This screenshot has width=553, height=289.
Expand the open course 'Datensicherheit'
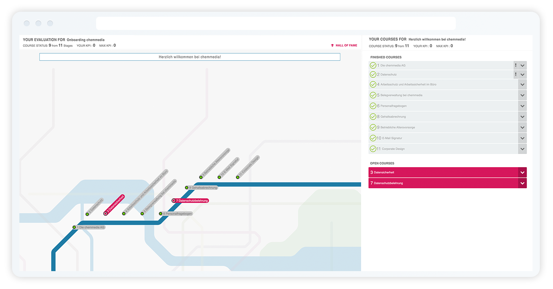point(522,173)
